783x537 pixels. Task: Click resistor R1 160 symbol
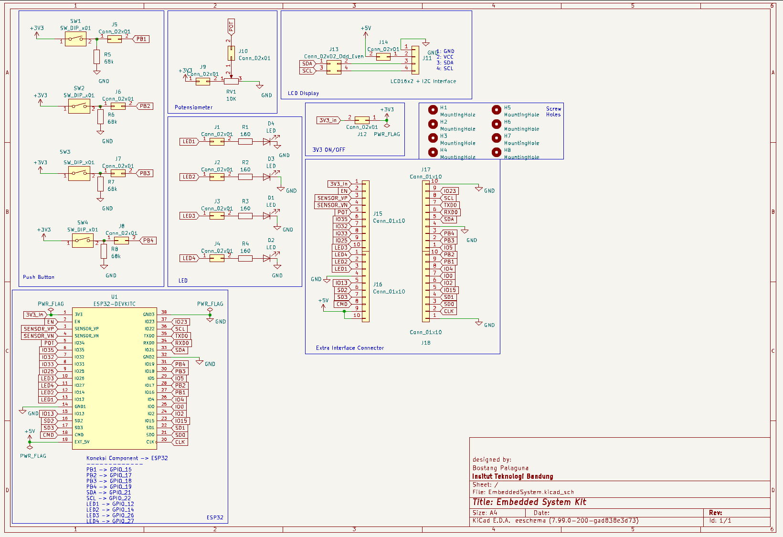pos(245,141)
